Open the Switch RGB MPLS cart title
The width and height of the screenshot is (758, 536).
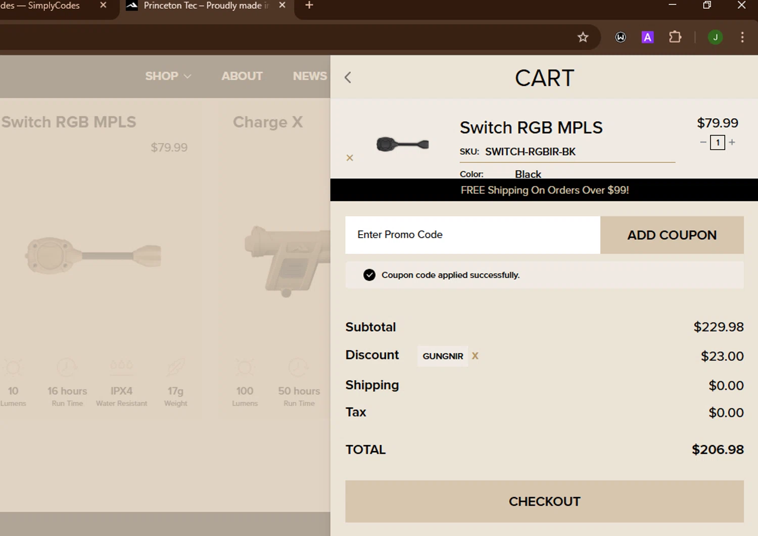click(x=531, y=127)
